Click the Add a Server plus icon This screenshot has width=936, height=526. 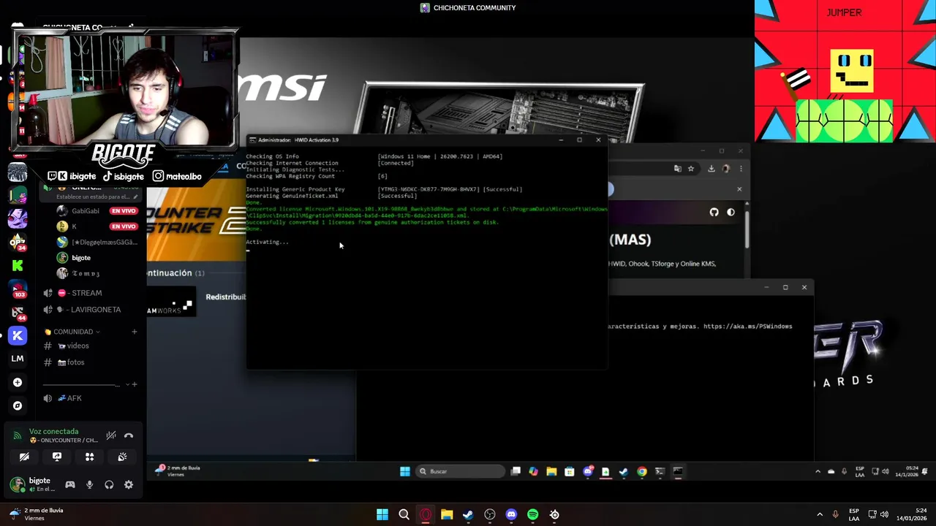[x=18, y=382]
